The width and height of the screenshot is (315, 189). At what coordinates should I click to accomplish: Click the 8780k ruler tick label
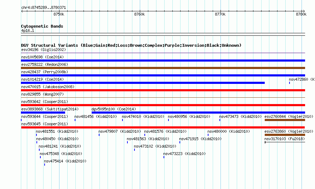click(301, 14)
